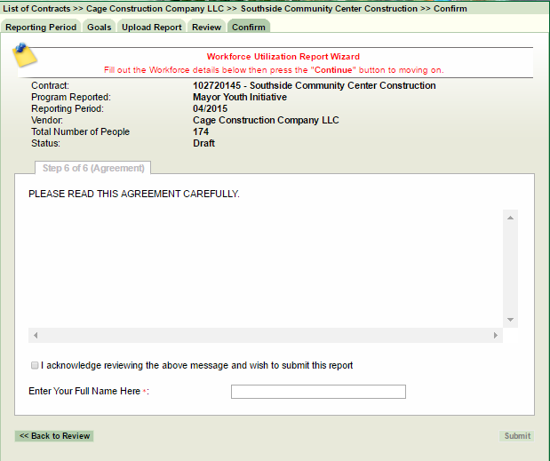Open Cage Construction Company LLC breadcrumb

coord(155,8)
